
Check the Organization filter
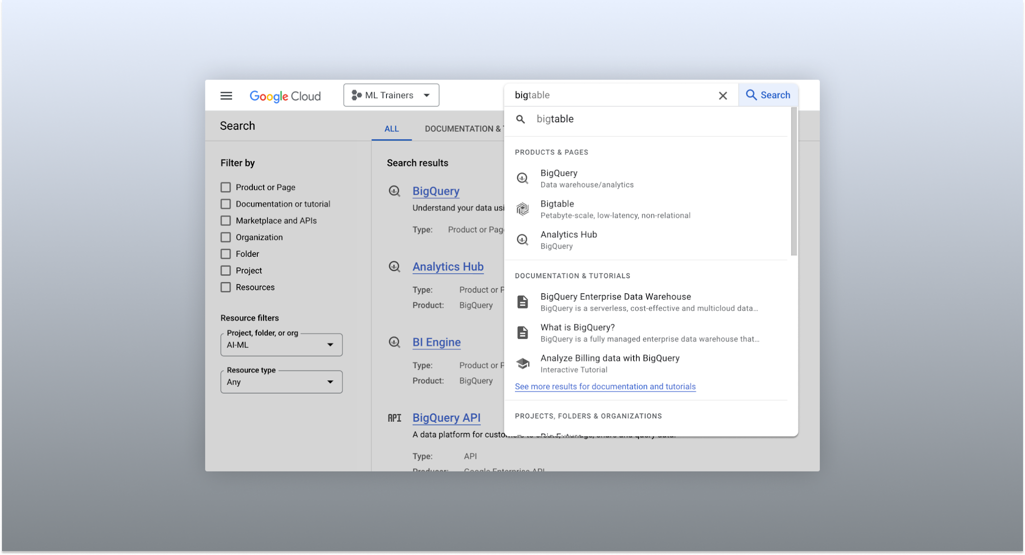pos(225,237)
